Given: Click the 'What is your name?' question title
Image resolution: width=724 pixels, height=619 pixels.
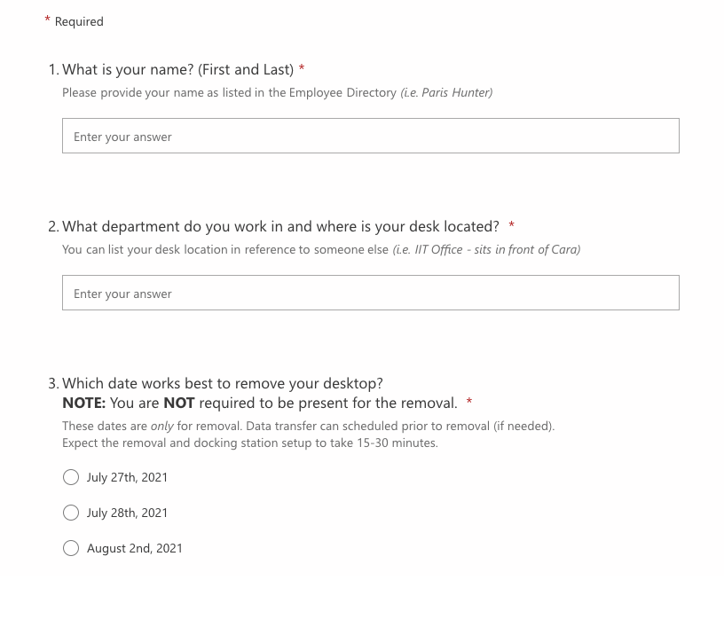Looking at the screenshot, I should pos(177,69).
